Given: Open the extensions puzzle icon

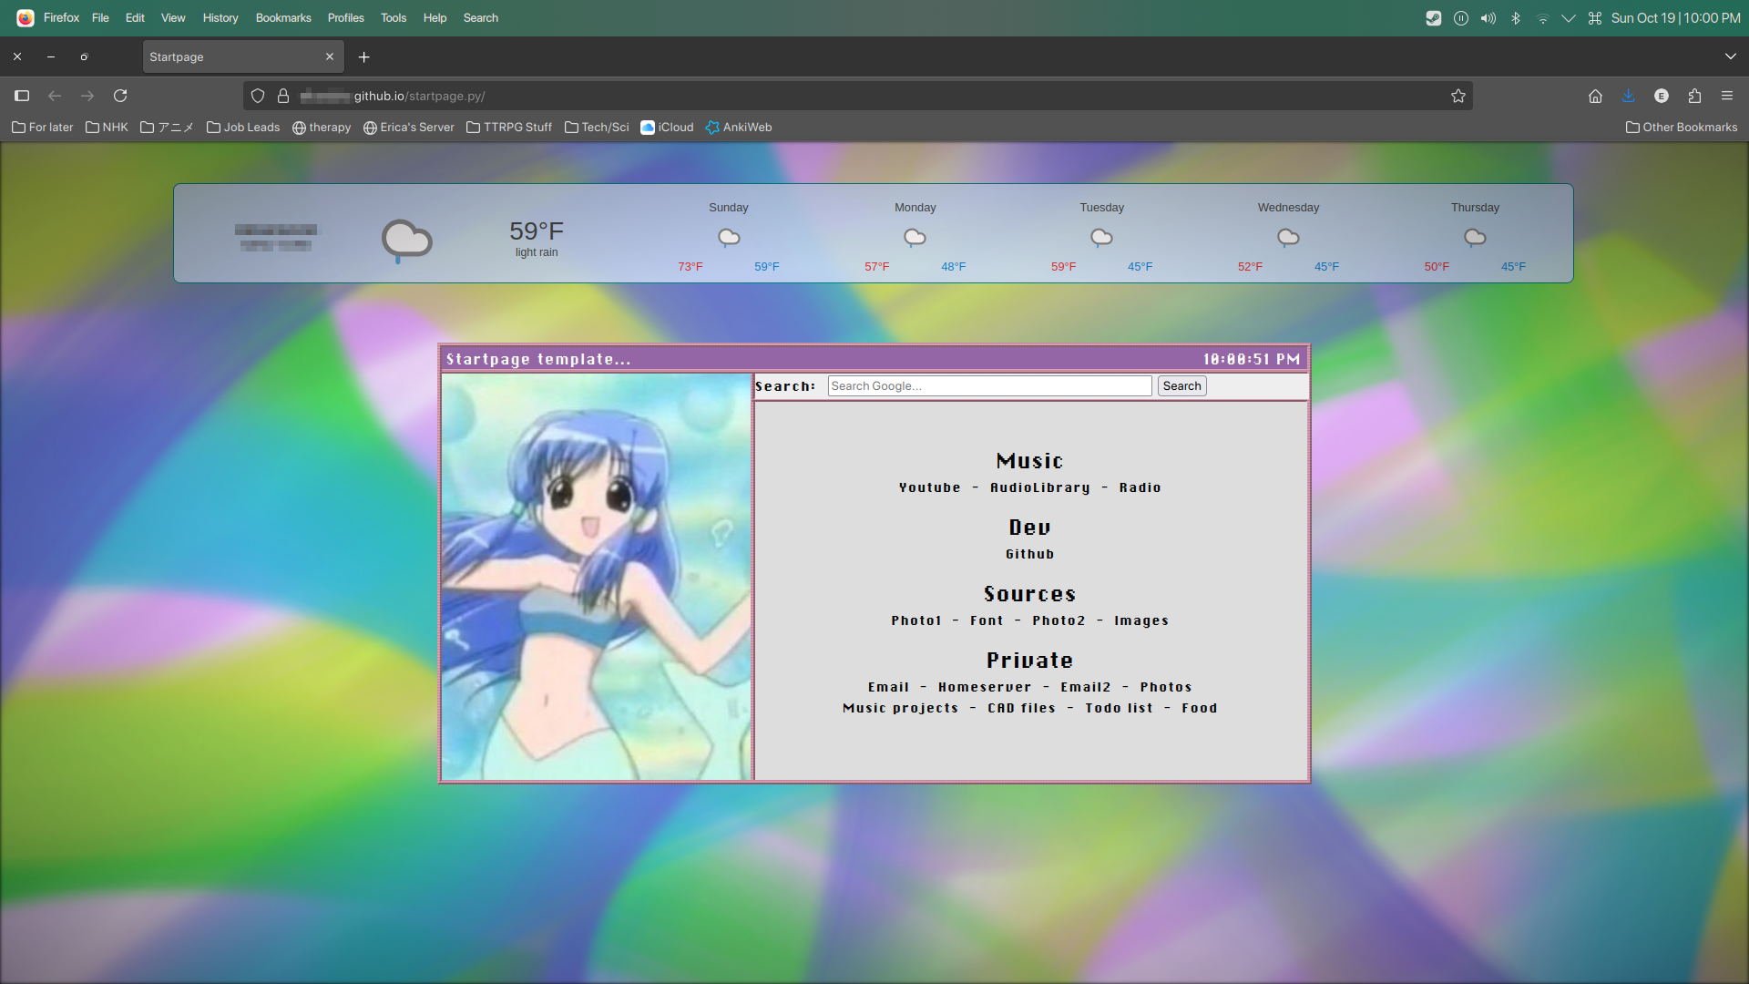Looking at the screenshot, I should coord(1694,96).
